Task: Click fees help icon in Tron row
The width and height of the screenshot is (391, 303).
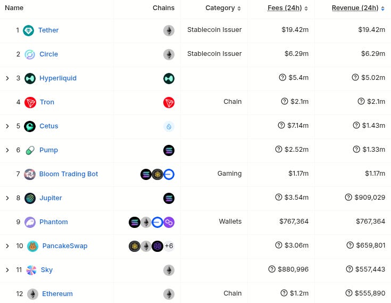Action: pyautogui.click(x=285, y=101)
